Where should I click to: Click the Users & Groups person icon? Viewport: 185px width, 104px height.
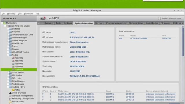10,93
